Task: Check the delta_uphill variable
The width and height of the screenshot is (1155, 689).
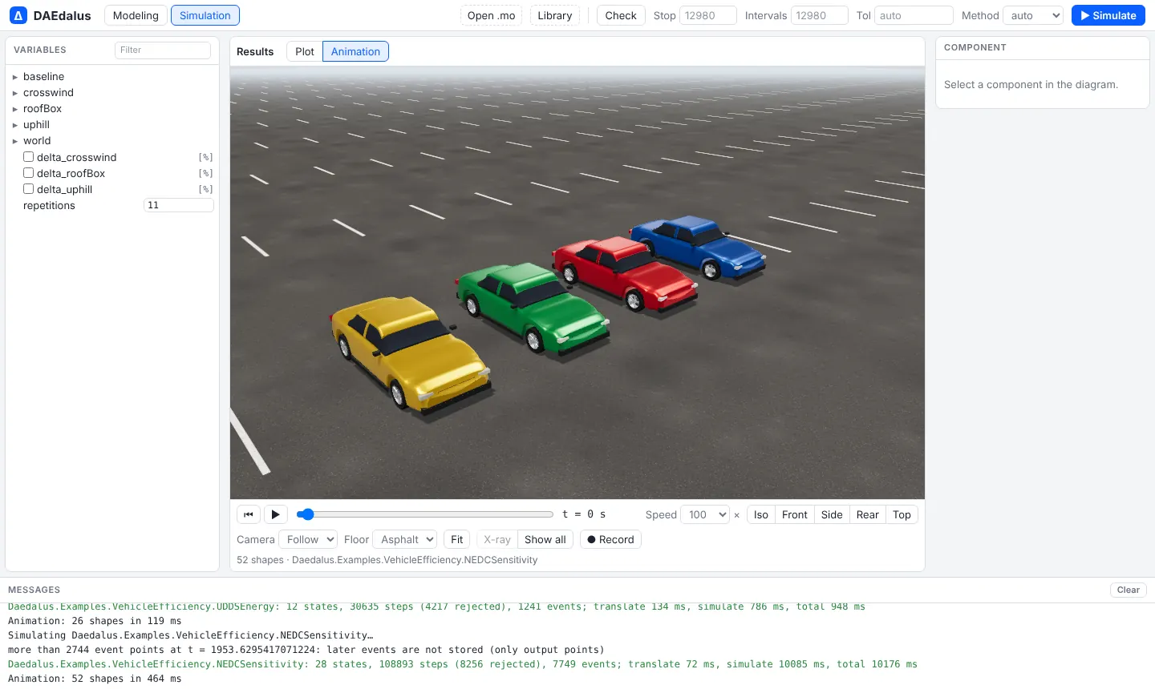Action: click(28, 189)
